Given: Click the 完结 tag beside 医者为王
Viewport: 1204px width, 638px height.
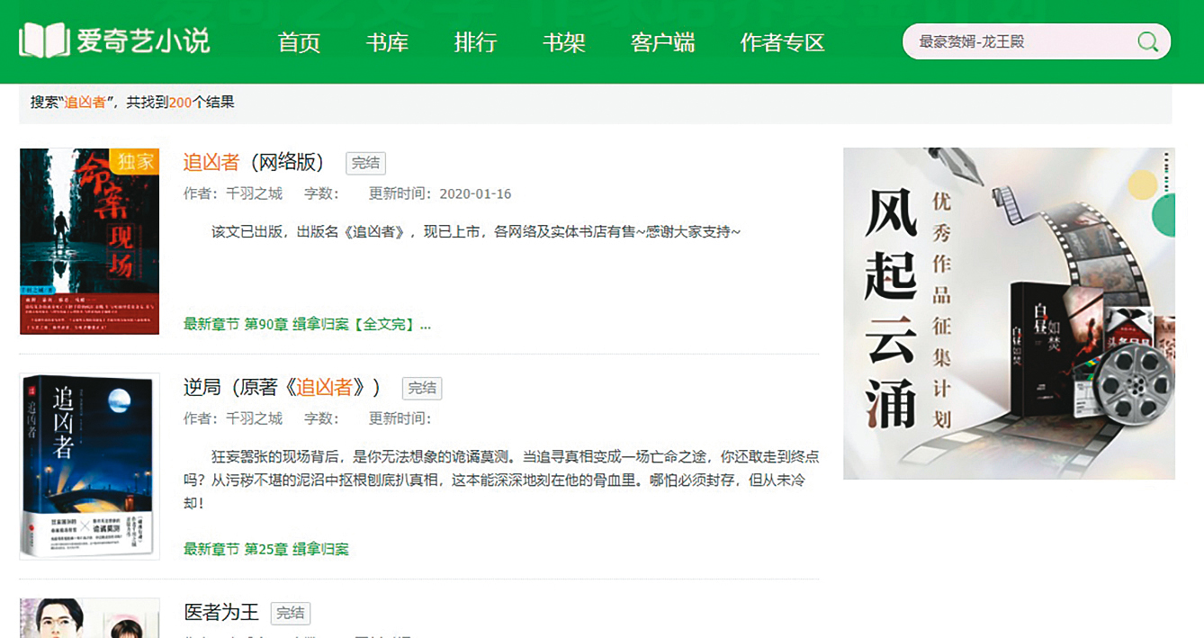Looking at the screenshot, I should tap(291, 613).
